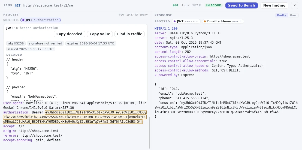Click the referer header line
302x150 pixels.
tap(33, 136)
